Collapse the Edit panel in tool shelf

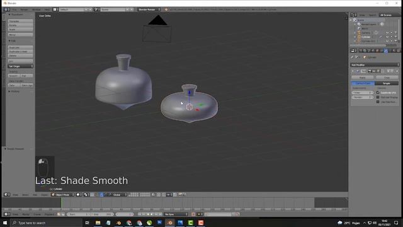(9, 41)
